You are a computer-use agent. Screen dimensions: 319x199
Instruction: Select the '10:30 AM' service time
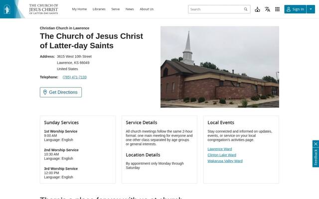point(51,154)
